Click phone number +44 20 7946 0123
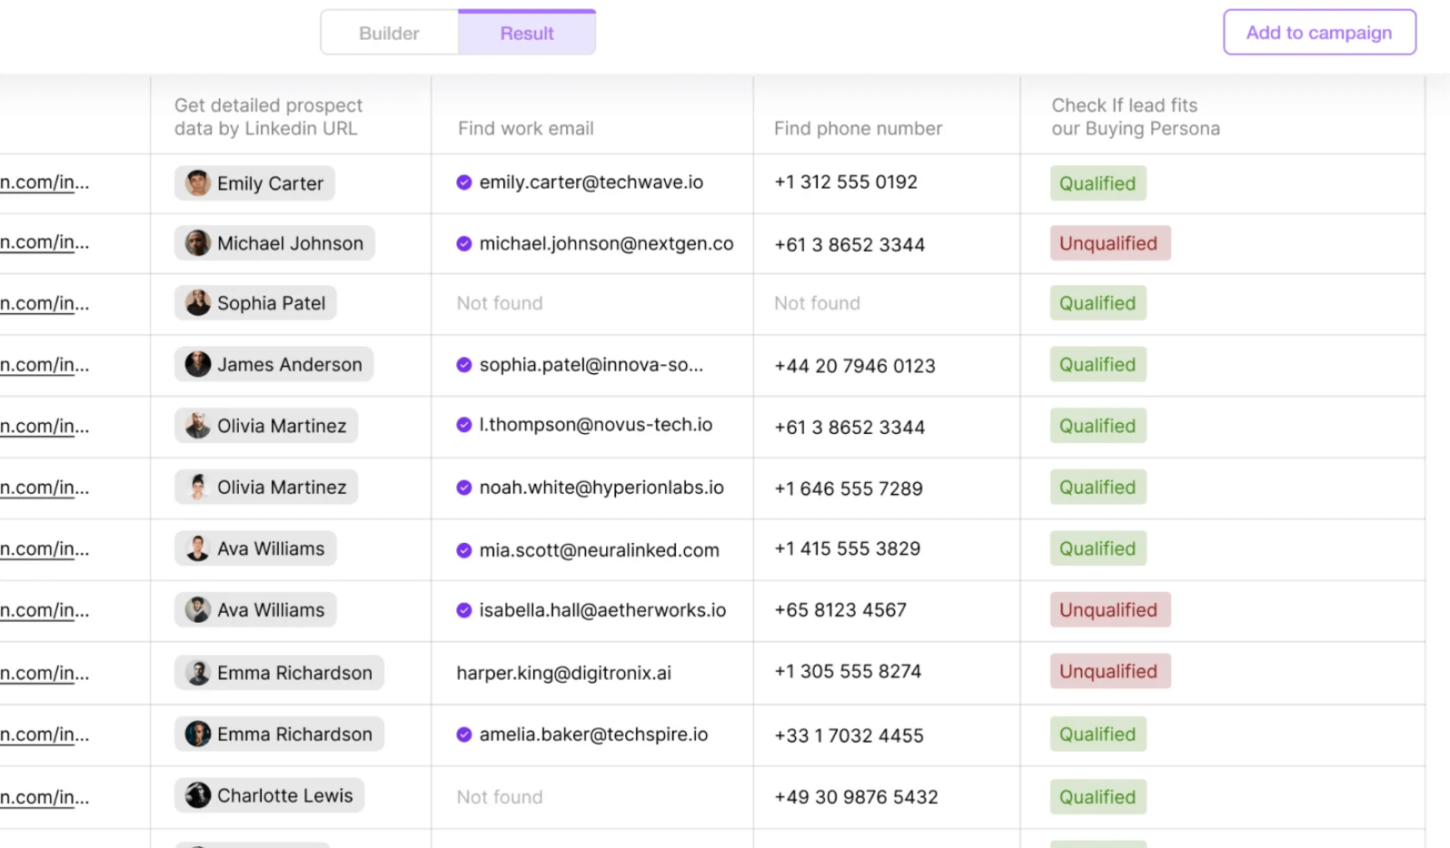 (x=854, y=366)
